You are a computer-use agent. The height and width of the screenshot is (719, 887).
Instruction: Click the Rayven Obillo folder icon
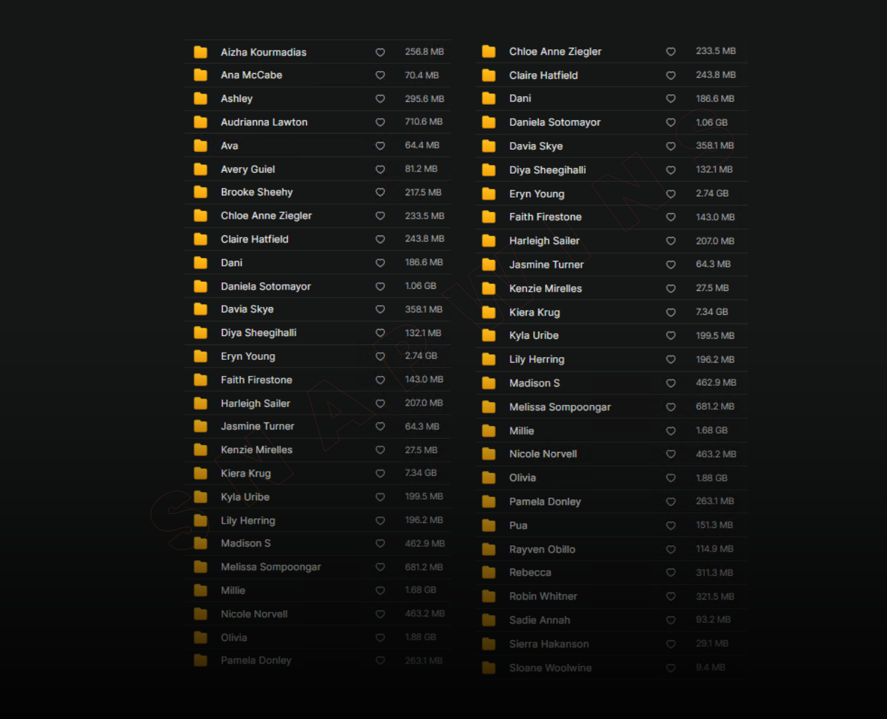pyautogui.click(x=489, y=550)
